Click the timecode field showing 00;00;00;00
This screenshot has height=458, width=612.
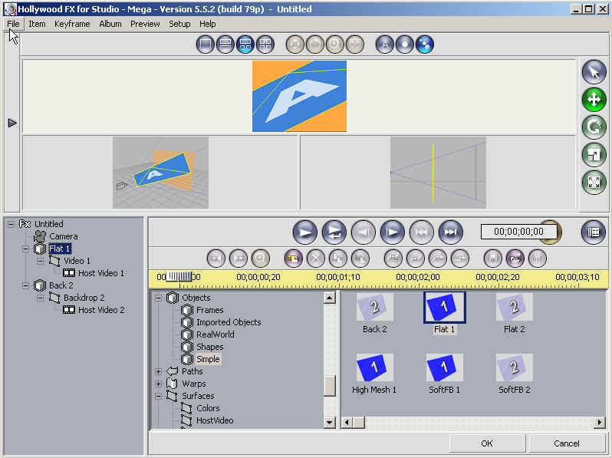518,232
